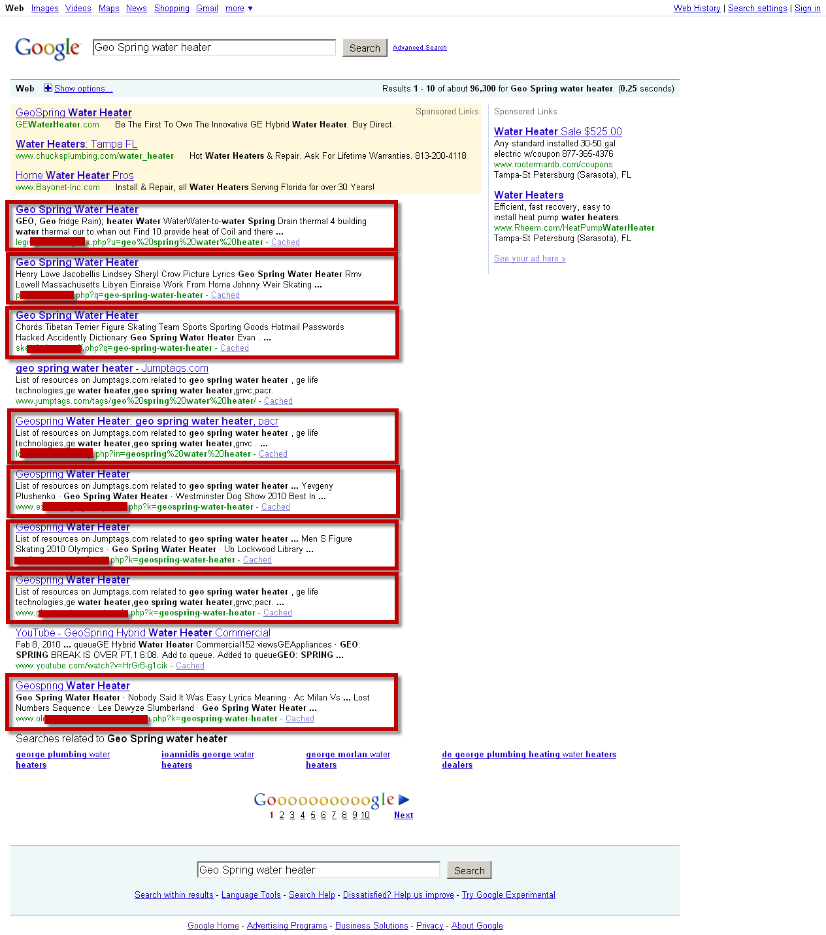Open Advanced Search link
This screenshot has height=935, width=826.
click(x=420, y=48)
